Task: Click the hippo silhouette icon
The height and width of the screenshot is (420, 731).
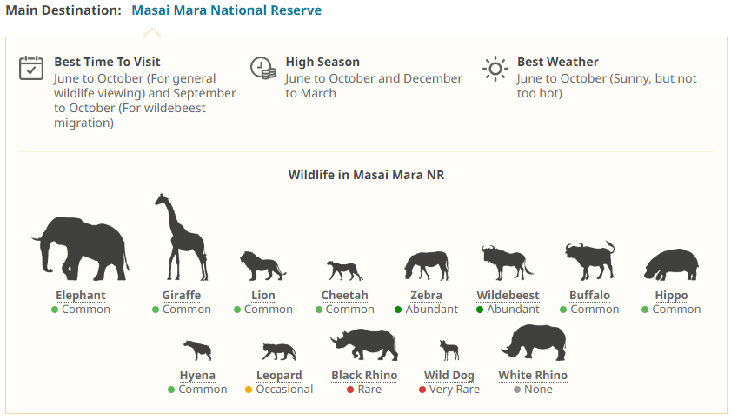Action: [671, 264]
